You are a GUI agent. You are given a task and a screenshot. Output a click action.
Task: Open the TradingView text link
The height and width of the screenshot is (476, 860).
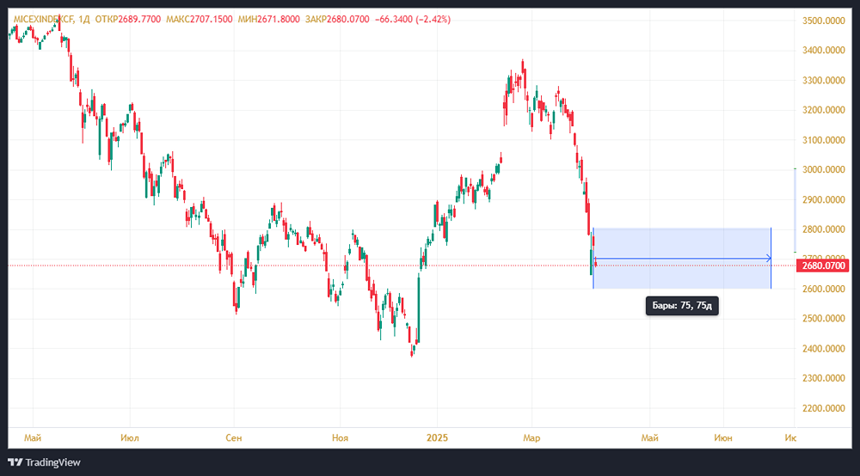(x=52, y=462)
